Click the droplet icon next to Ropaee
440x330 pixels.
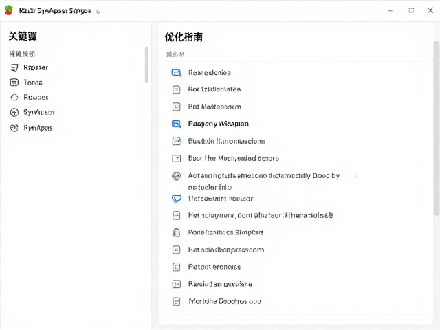pyautogui.click(x=14, y=97)
